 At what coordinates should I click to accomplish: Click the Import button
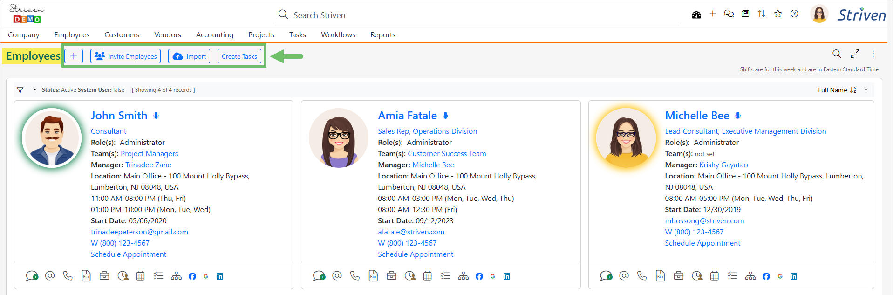coord(189,56)
